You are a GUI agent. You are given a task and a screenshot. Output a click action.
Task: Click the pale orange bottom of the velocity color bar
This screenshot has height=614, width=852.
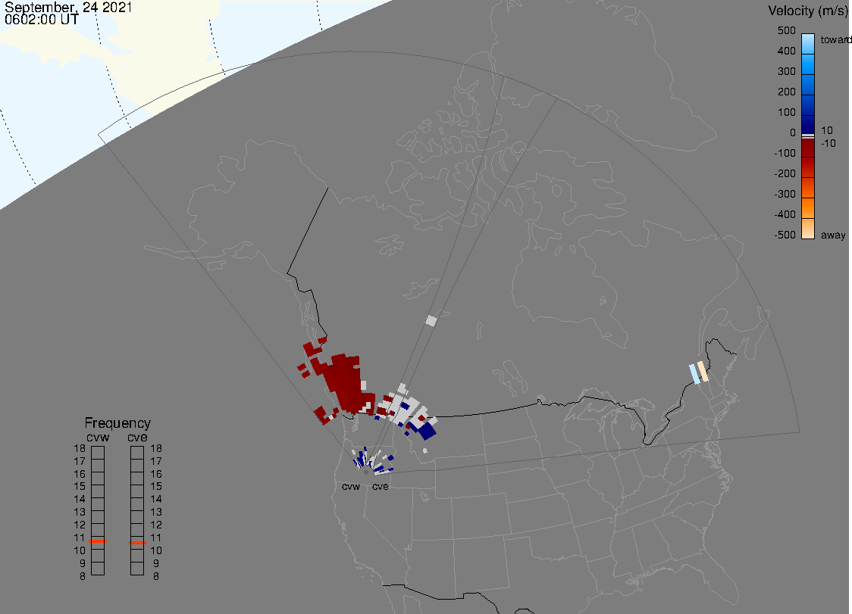point(808,229)
